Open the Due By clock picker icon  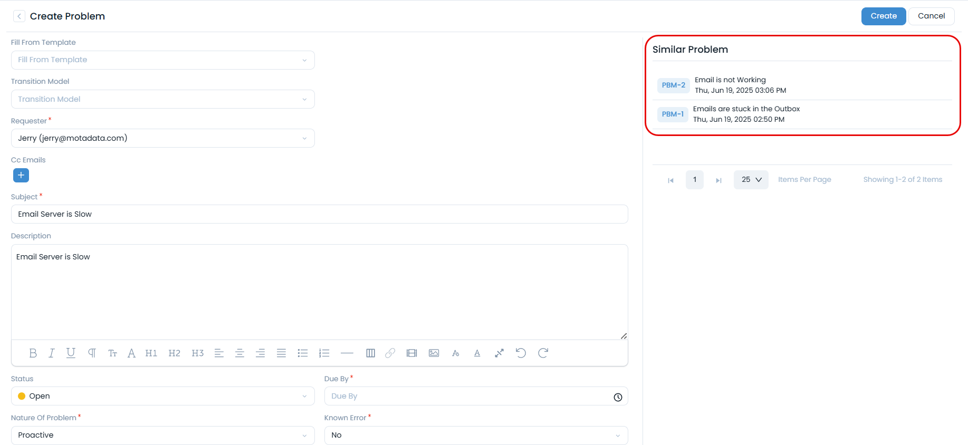[x=618, y=397]
